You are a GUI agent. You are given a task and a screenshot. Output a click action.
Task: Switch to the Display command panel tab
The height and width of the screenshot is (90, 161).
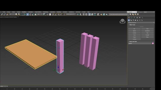140,18
